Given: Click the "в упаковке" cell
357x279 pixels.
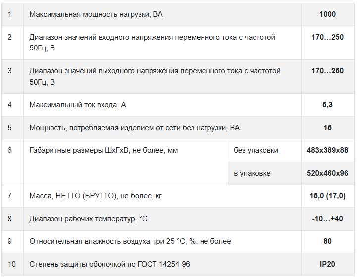Looking at the screenshot, I should (x=252, y=173).
